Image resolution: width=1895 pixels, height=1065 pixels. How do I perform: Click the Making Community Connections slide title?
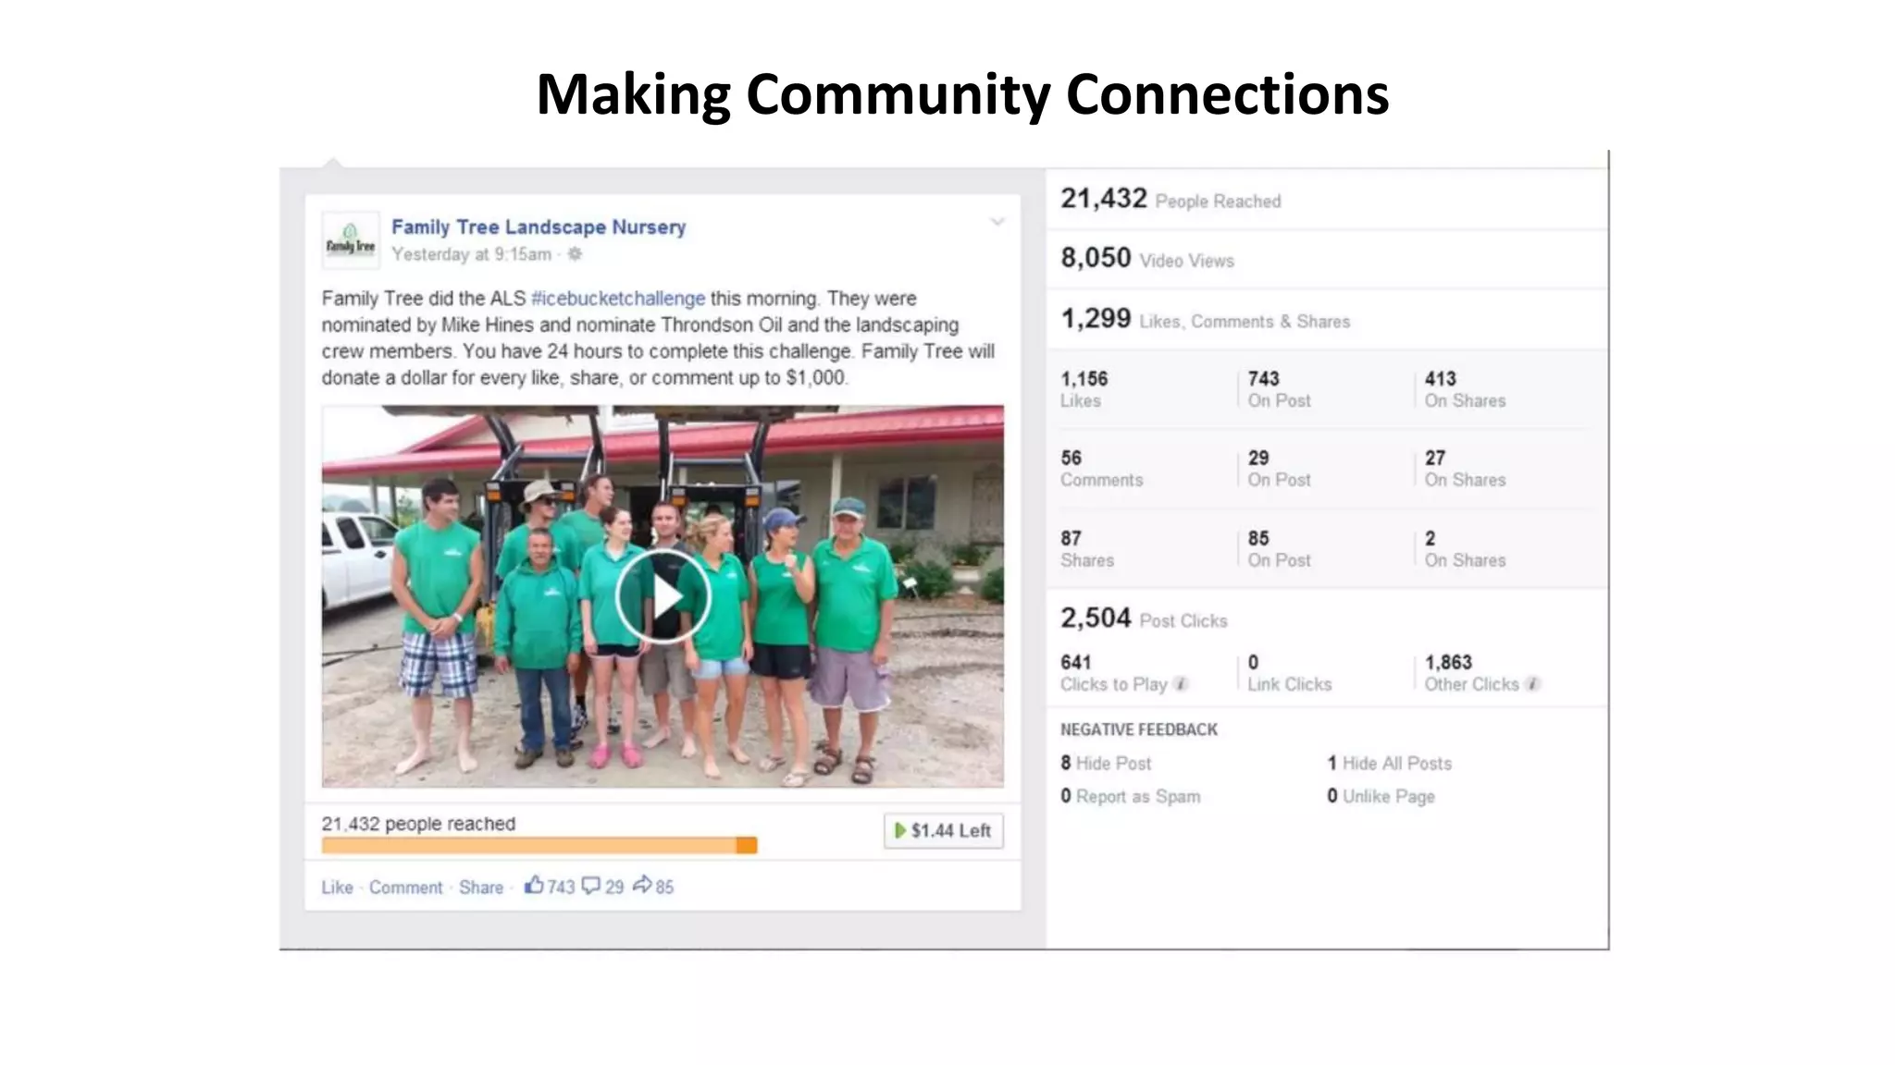click(962, 94)
